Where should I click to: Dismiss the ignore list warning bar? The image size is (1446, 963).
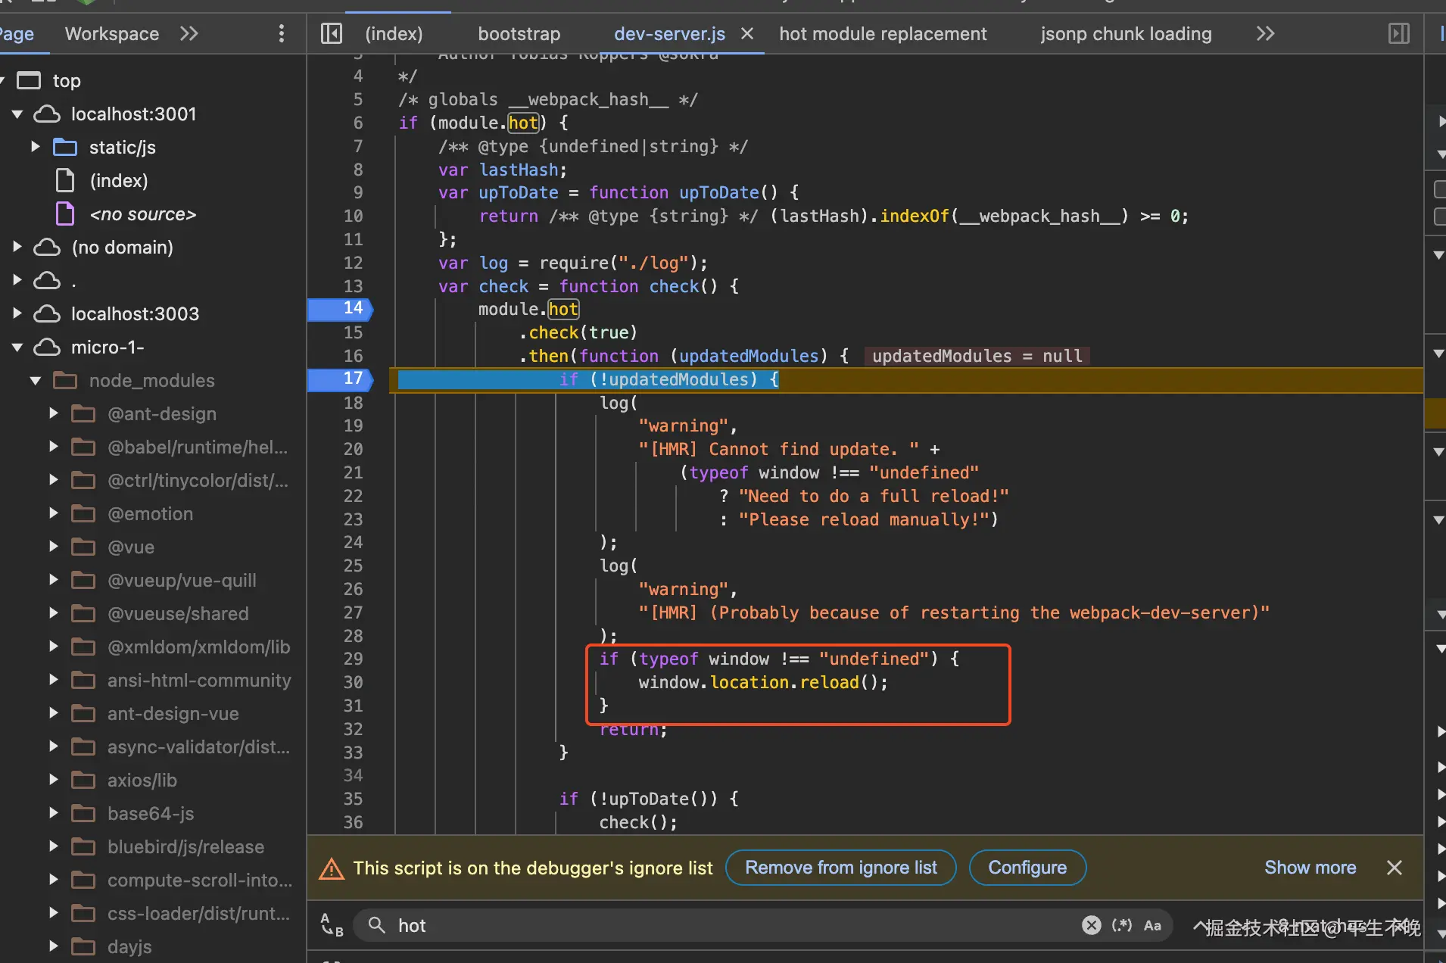click(x=1395, y=868)
